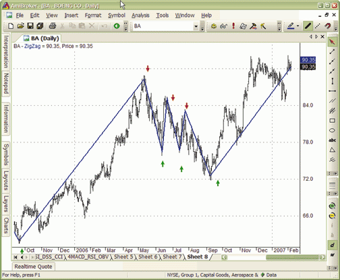340x280 pixels.
Task: Click the red exclamation mark icon
Action: pyautogui.click(x=233, y=26)
